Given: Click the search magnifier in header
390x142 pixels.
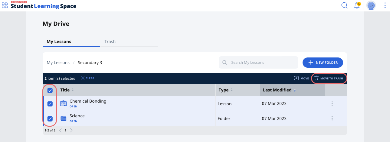Looking at the screenshot, I should [344, 5].
